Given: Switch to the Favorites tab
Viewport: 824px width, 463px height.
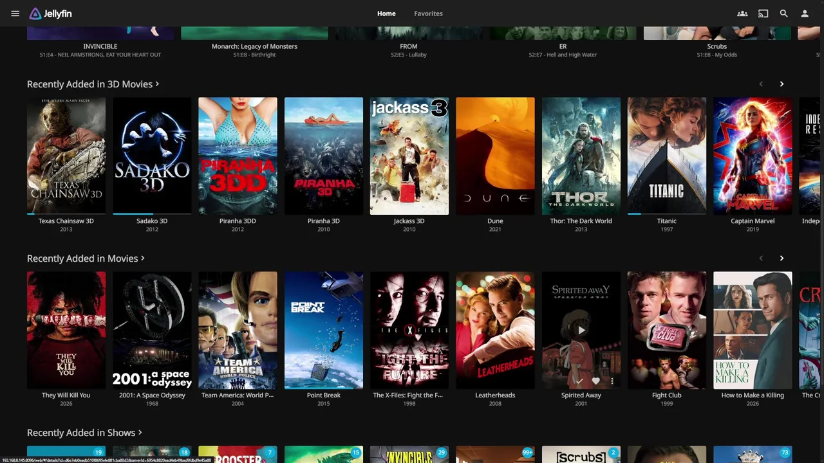Looking at the screenshot, I should click(428, 14).
